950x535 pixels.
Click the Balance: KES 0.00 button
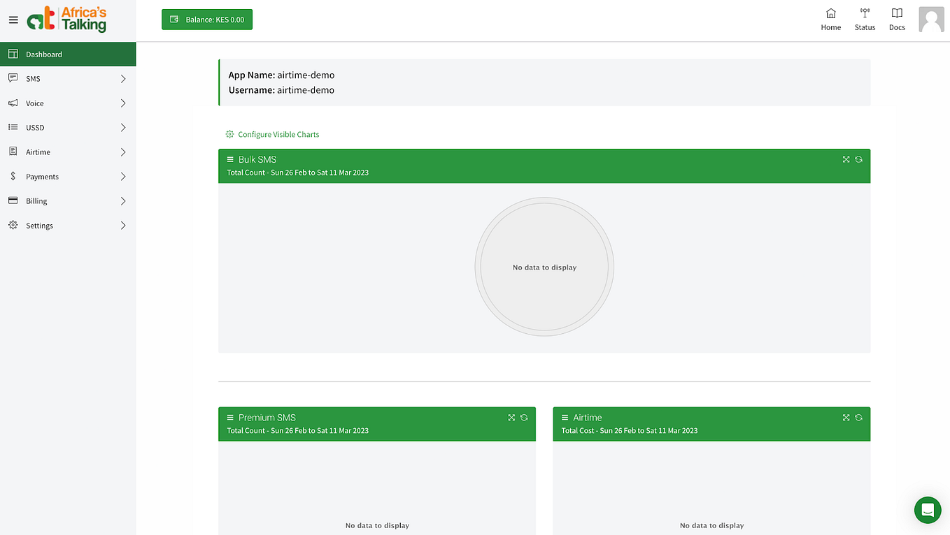[x=206, y=20]
